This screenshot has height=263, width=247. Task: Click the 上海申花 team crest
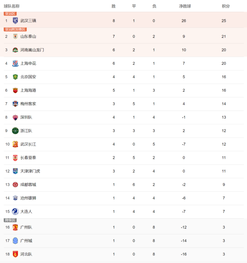tap(15, 63)
